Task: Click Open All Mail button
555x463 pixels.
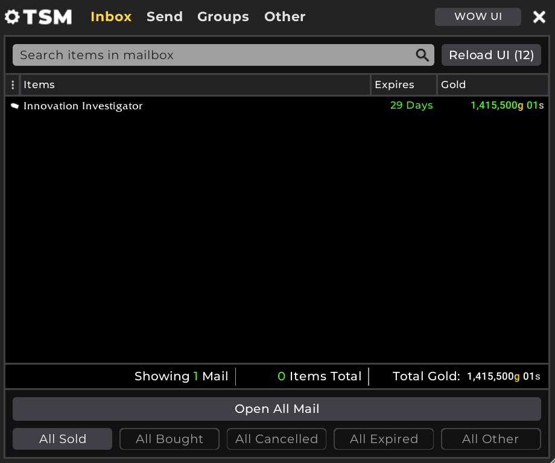Action: [277, 409]
